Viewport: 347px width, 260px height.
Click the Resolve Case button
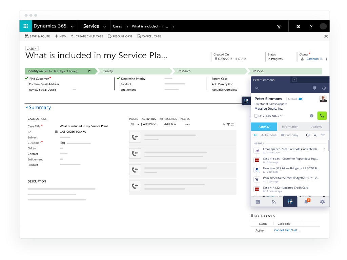pos(120,36)
